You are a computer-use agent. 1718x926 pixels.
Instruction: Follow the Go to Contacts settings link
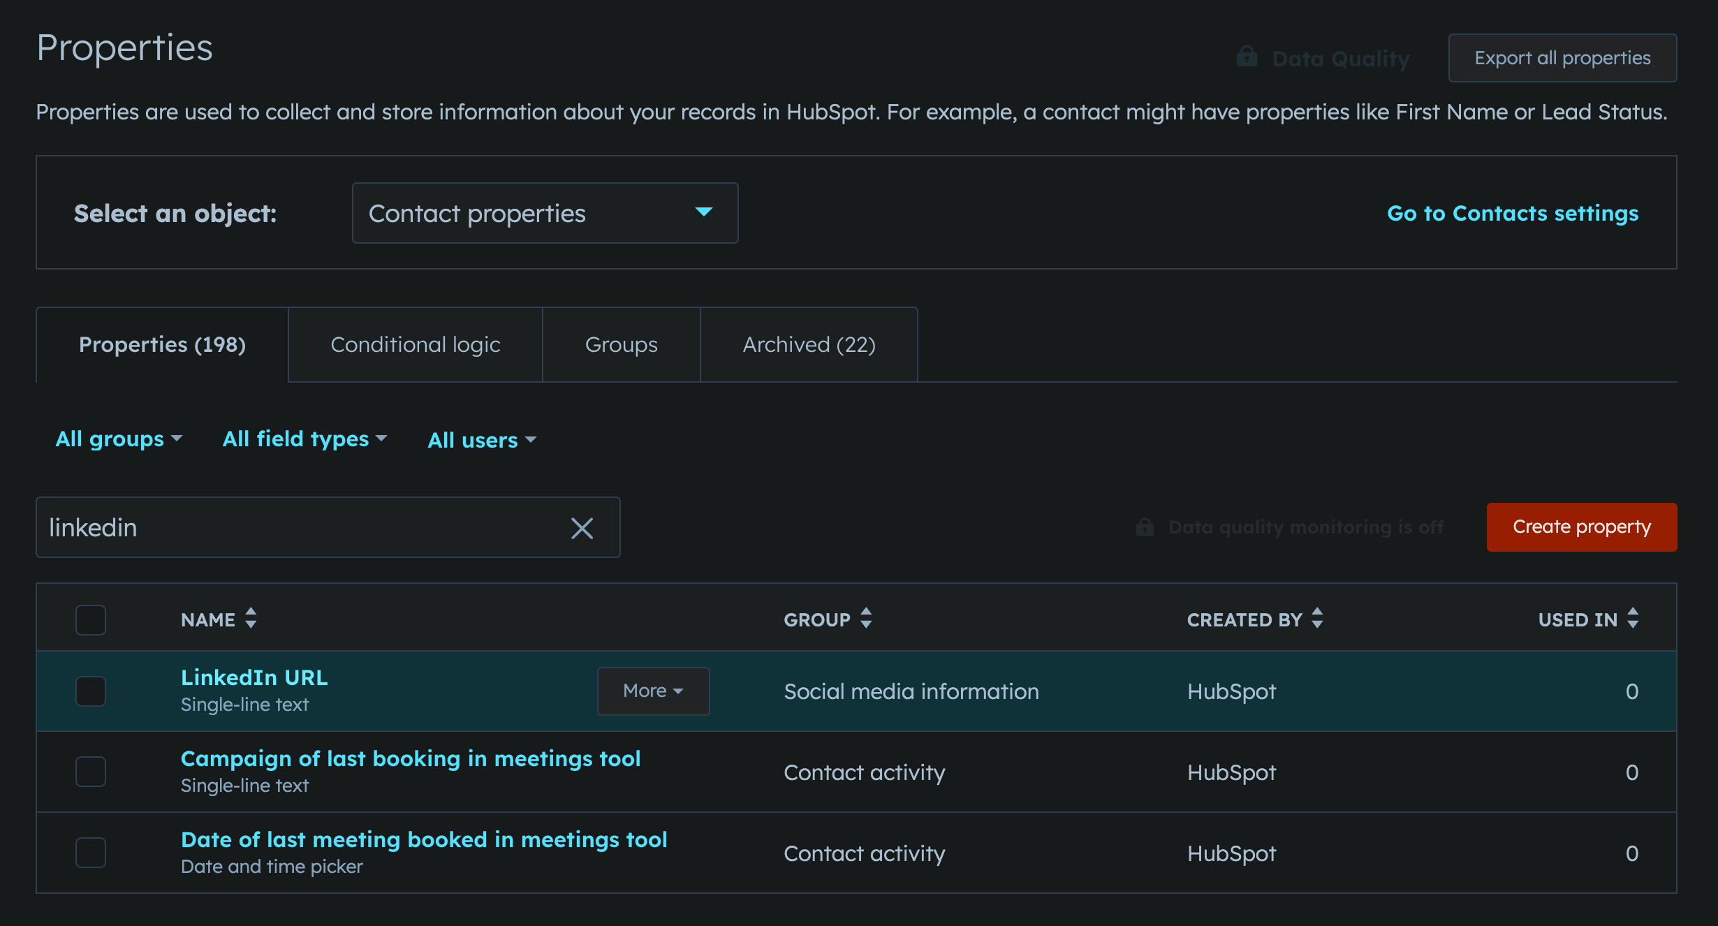tap(1513, 213)
